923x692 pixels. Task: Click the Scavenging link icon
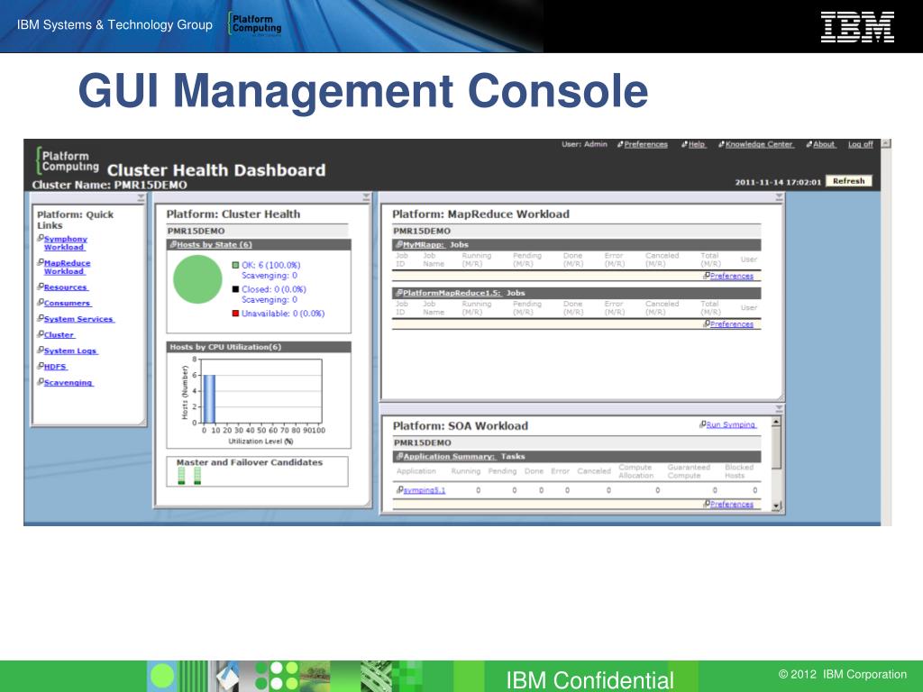pyautogui.click(x=41, y=382)
